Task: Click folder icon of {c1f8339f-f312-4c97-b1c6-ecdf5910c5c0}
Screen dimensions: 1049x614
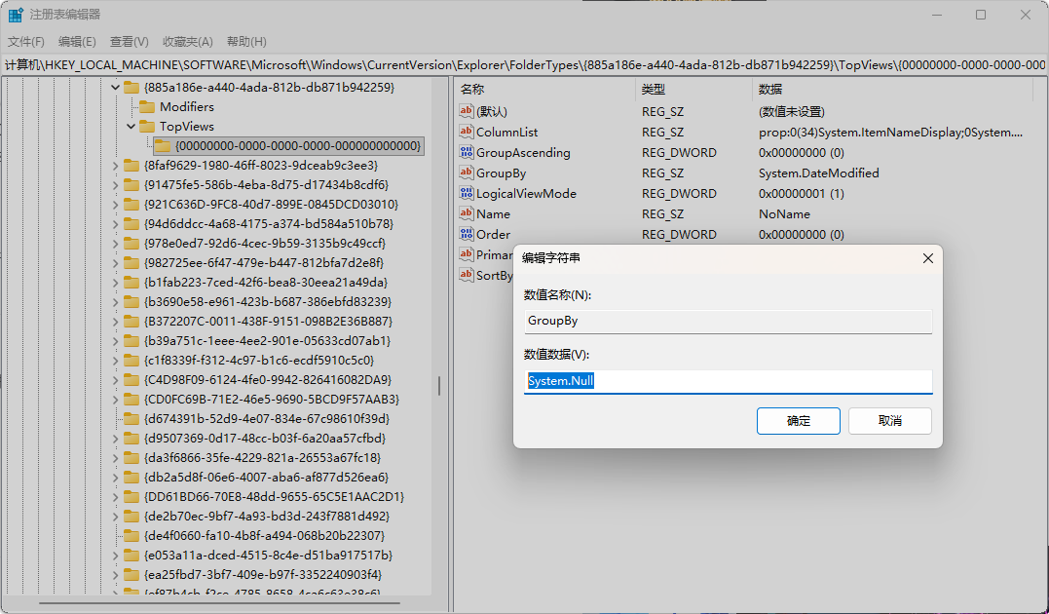Action: tap(131, 361)
